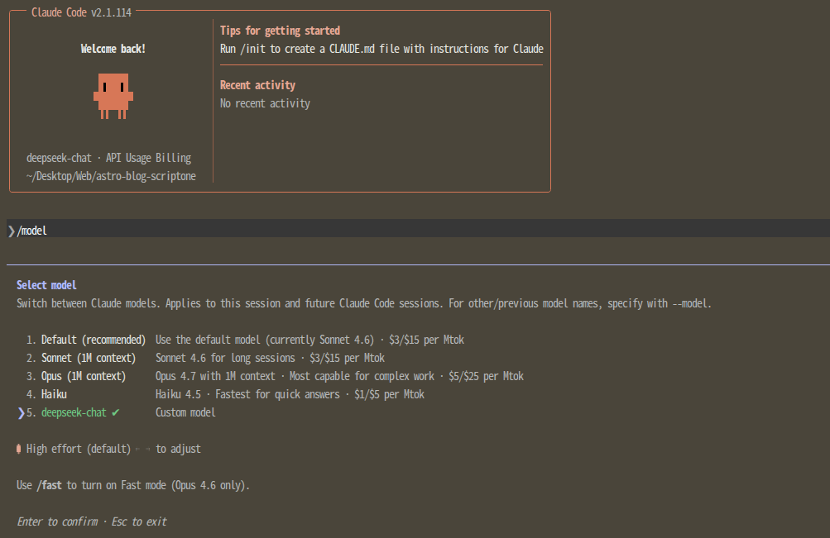Viewport: 830px width, 538px height.
Task: Select the deepseek-chat custom model entry
Action: [x=74, y=412]
